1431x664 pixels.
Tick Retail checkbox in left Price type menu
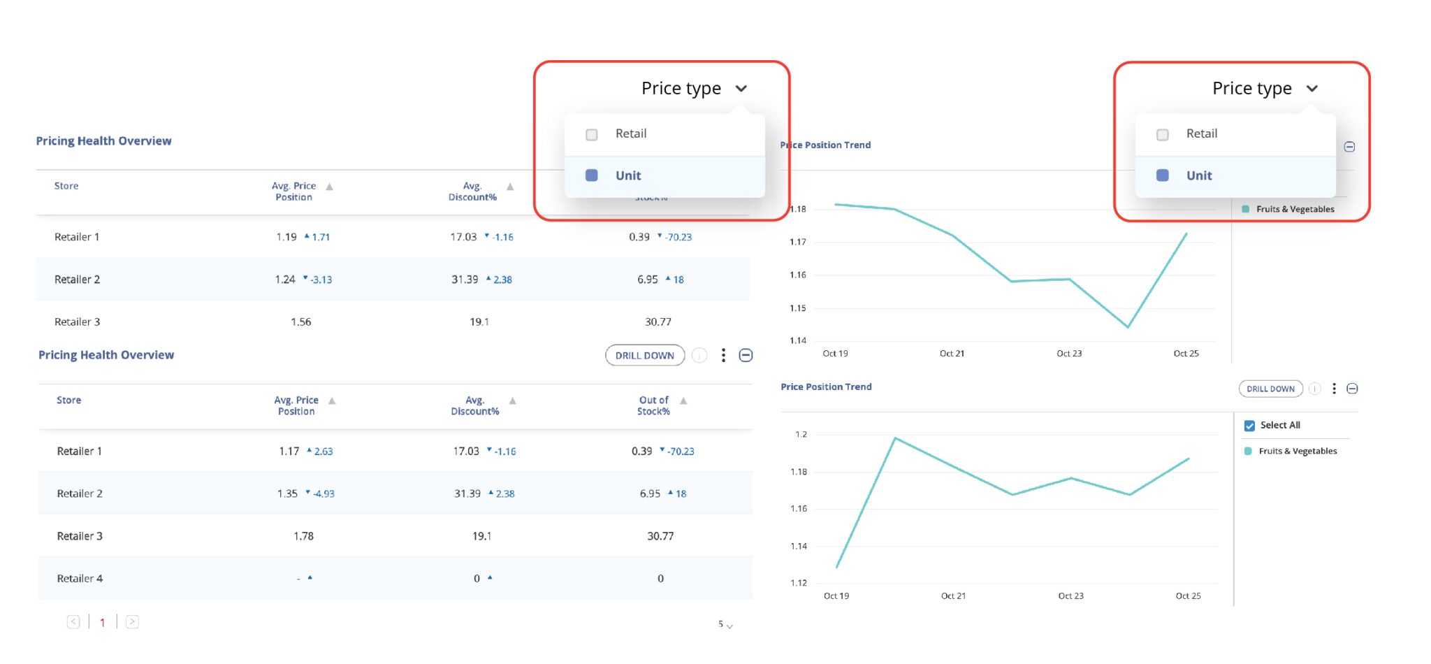pos(592,134)
